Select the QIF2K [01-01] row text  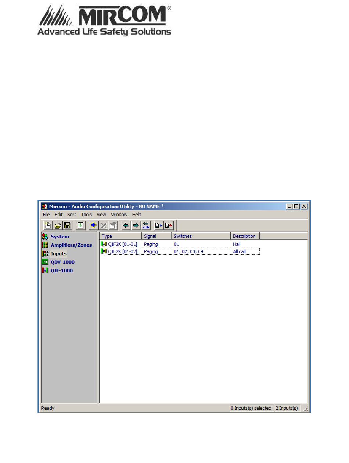122,244
